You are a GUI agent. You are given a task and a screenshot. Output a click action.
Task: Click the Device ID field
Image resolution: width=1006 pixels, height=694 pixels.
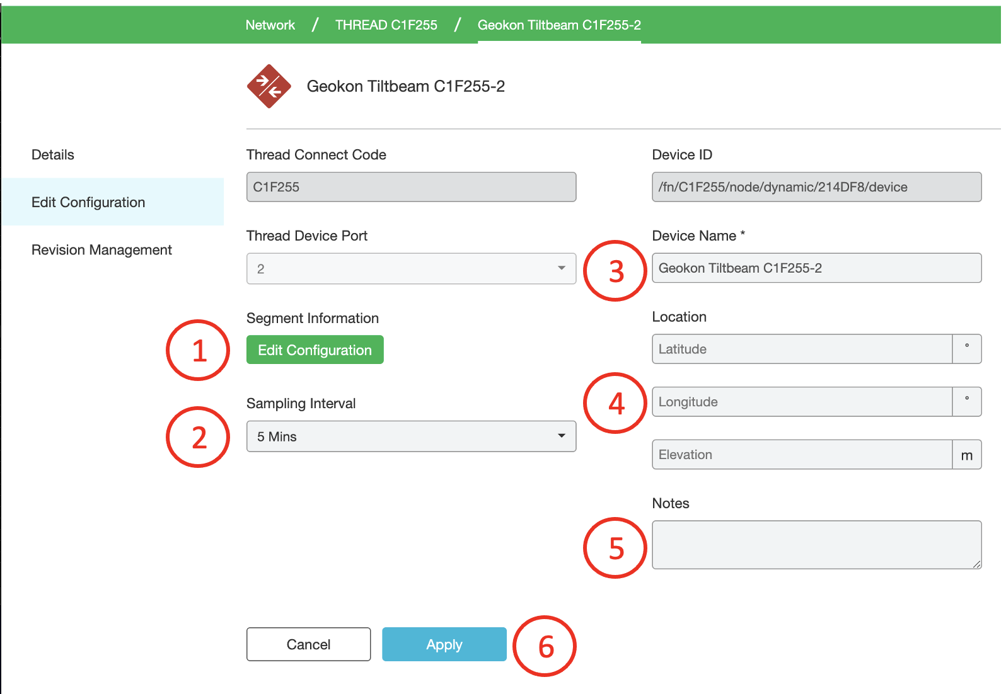tap(816, 187)
